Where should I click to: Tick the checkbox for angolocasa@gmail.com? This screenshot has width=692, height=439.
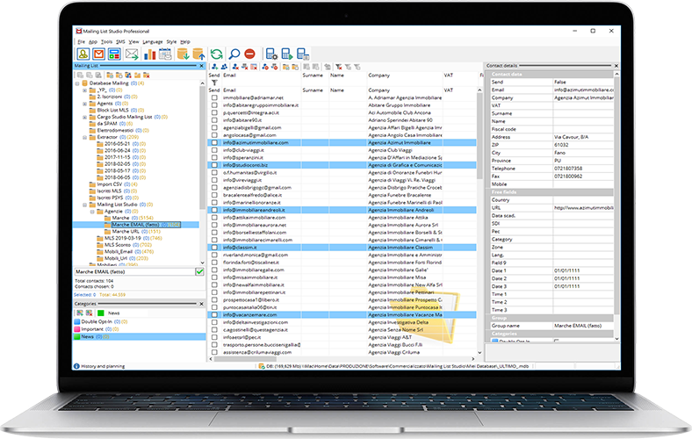214,135
